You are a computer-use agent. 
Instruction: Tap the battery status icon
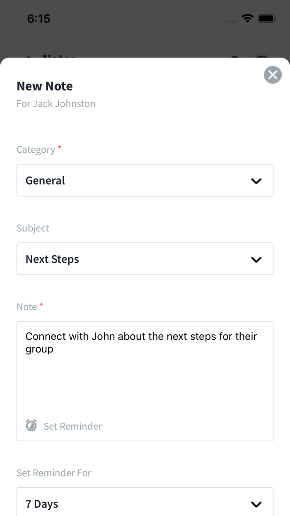point(266,19)
